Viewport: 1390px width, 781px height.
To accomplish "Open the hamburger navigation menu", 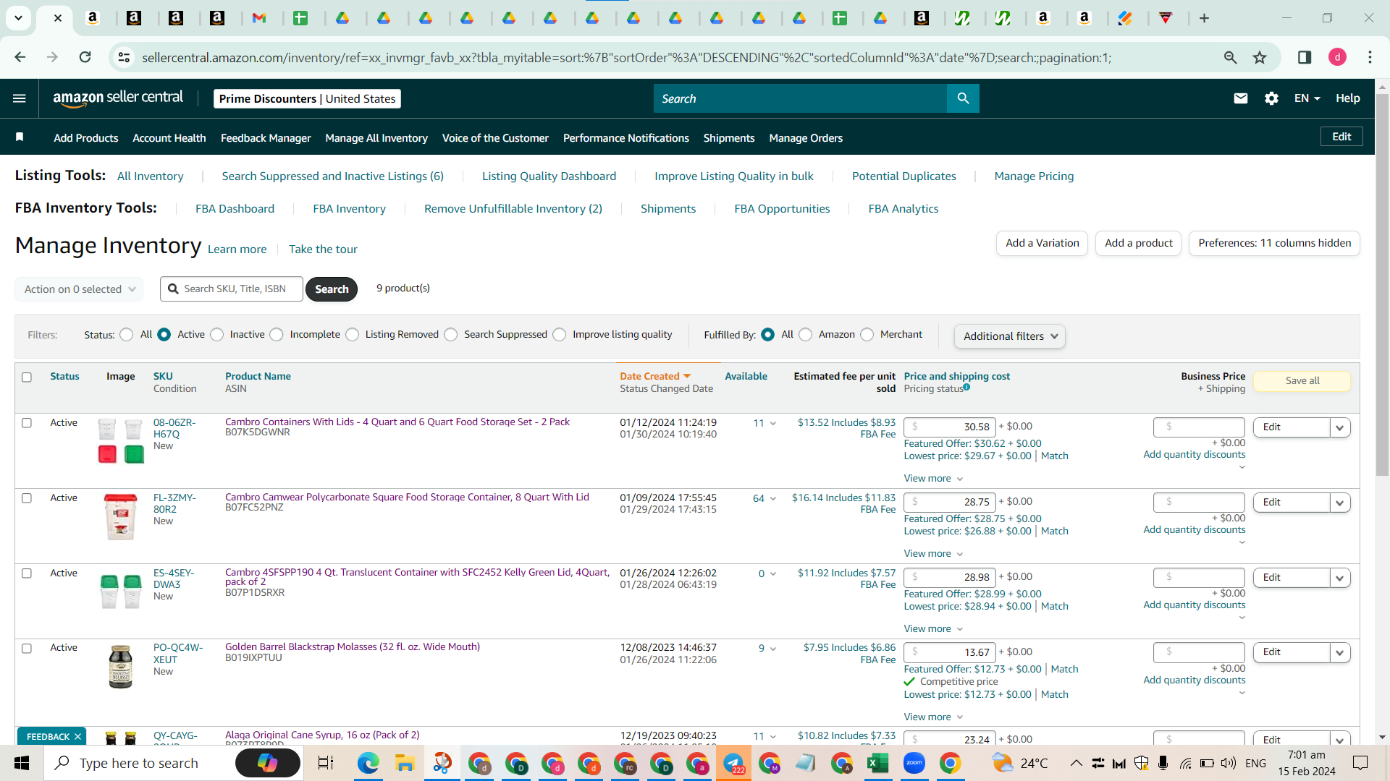I will pyautogui.click(x=20, y=98).
